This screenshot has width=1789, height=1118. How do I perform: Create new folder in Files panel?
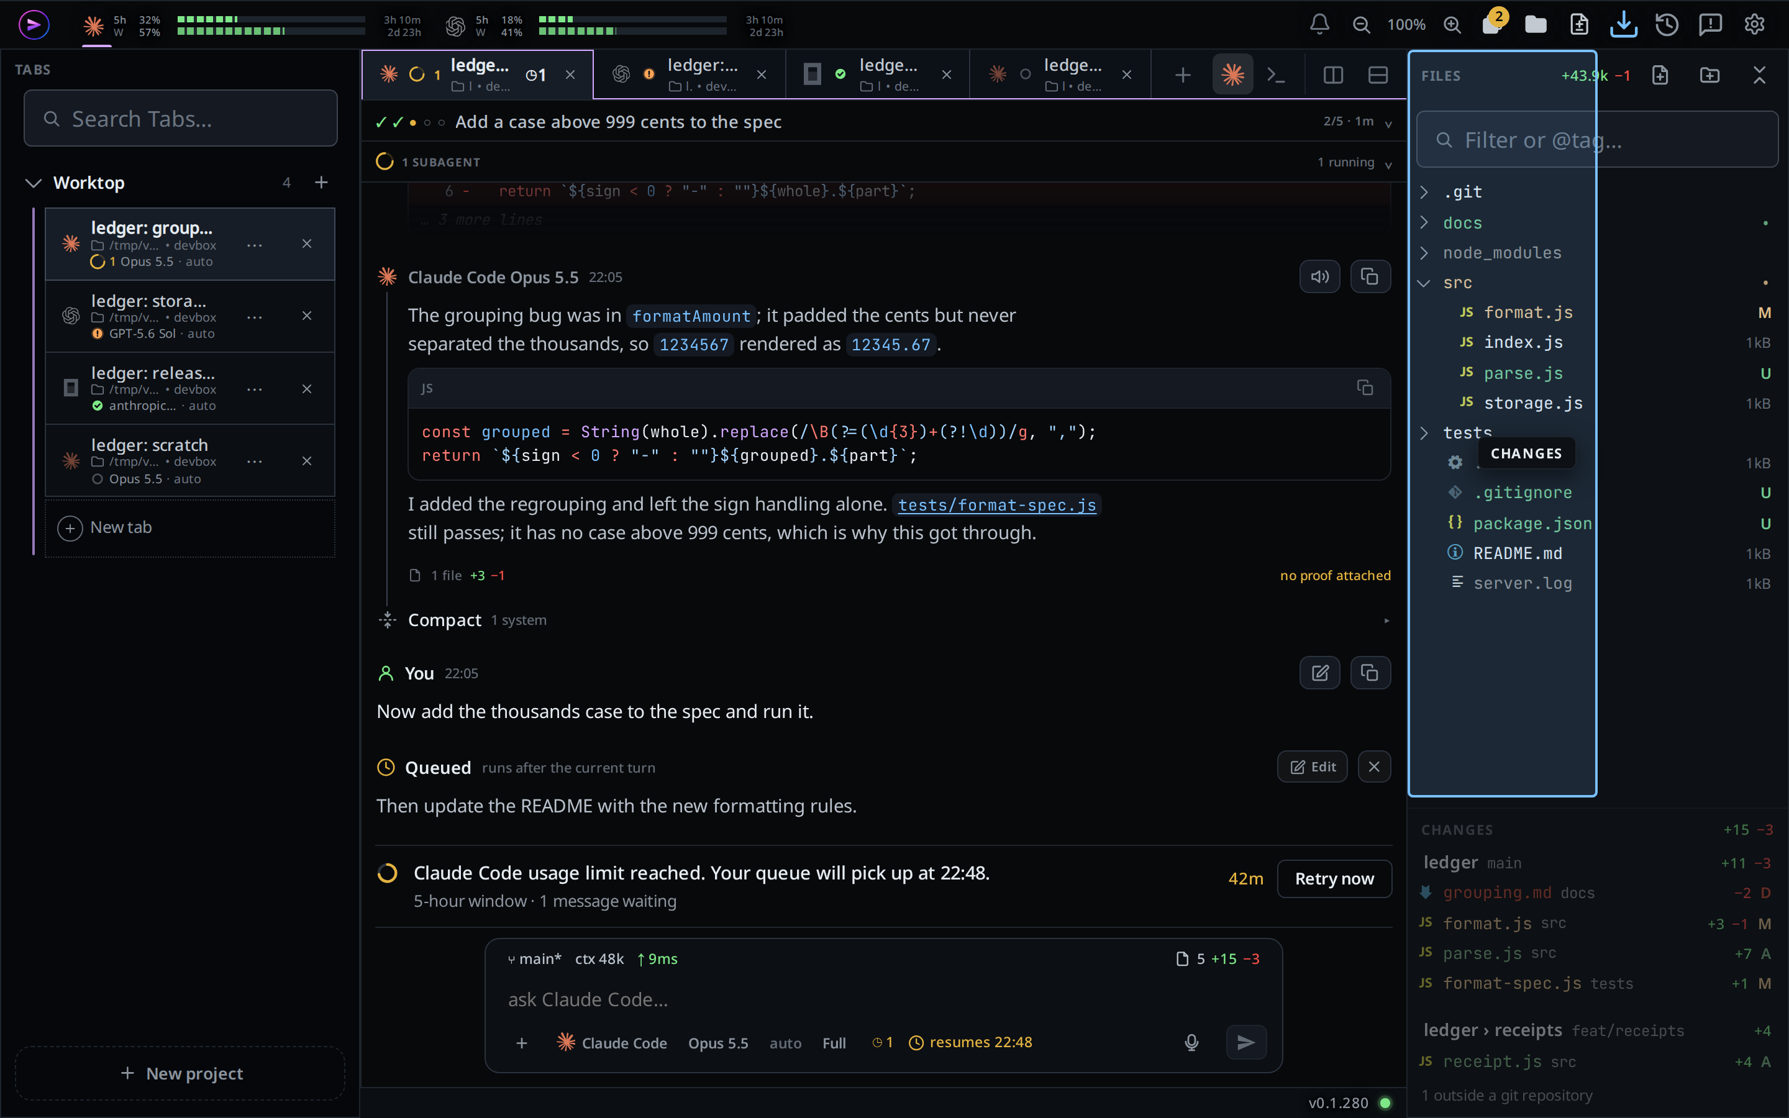[1710, 75]
